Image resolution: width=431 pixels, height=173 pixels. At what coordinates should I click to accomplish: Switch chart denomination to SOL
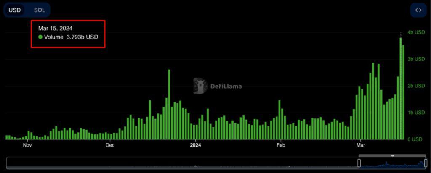40,10
